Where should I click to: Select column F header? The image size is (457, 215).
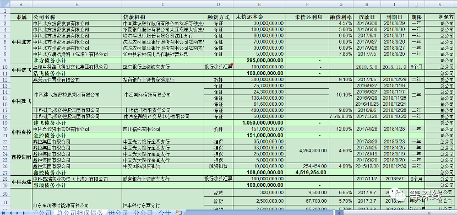tap(307, 4)
